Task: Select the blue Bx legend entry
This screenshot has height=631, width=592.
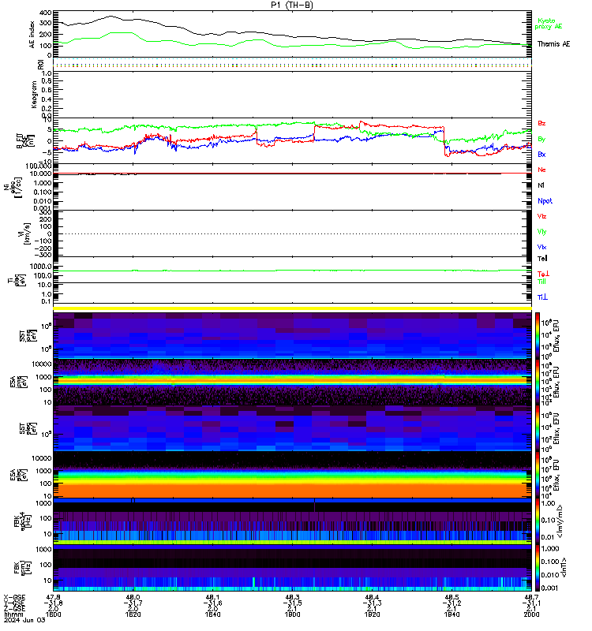Action: tap(541, 155)
